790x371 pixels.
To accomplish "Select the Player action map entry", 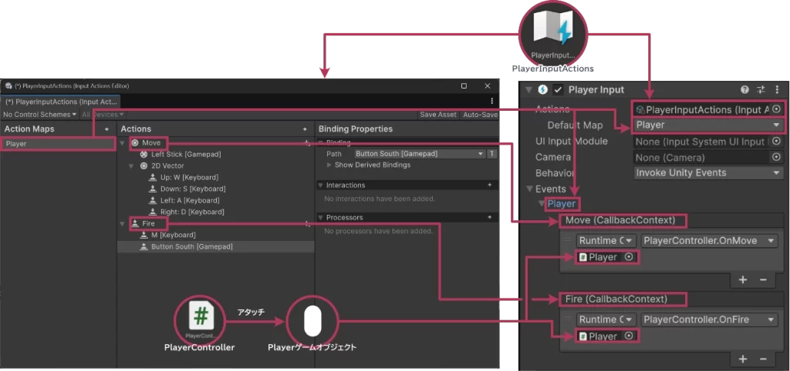I will coord(46,144).
